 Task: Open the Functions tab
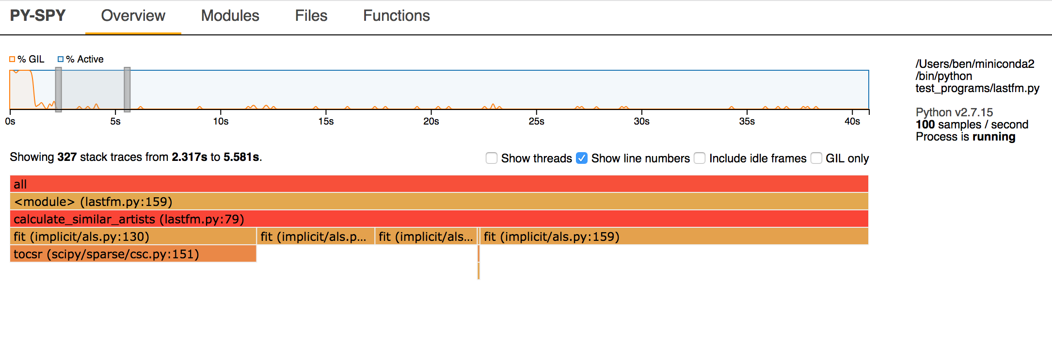click(396, 16)
